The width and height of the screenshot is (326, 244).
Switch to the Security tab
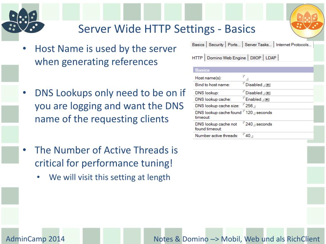216,44
